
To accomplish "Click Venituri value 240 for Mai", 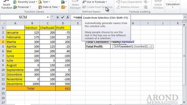I will pyautogui.click(x=32, y=51).
